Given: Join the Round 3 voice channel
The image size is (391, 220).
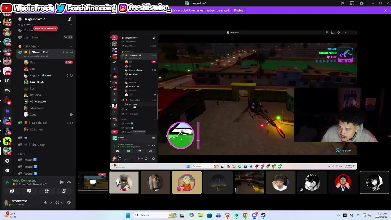Looking at the screenshot, I should (45, 174).
